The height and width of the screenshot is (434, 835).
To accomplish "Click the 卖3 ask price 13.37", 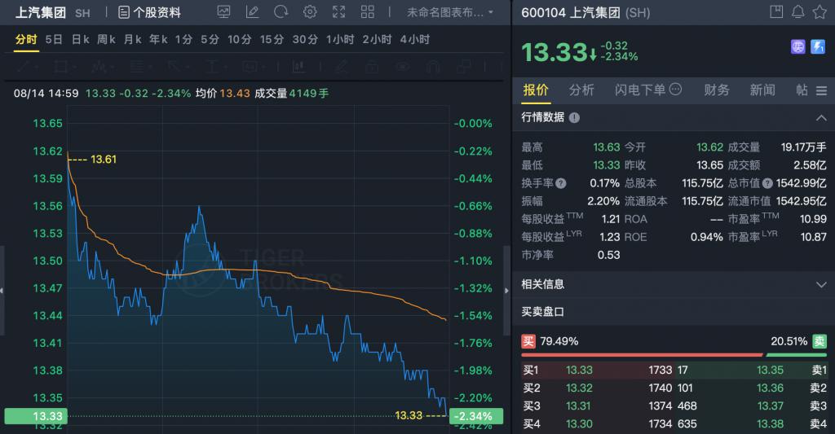I will (x=770, y=406).
